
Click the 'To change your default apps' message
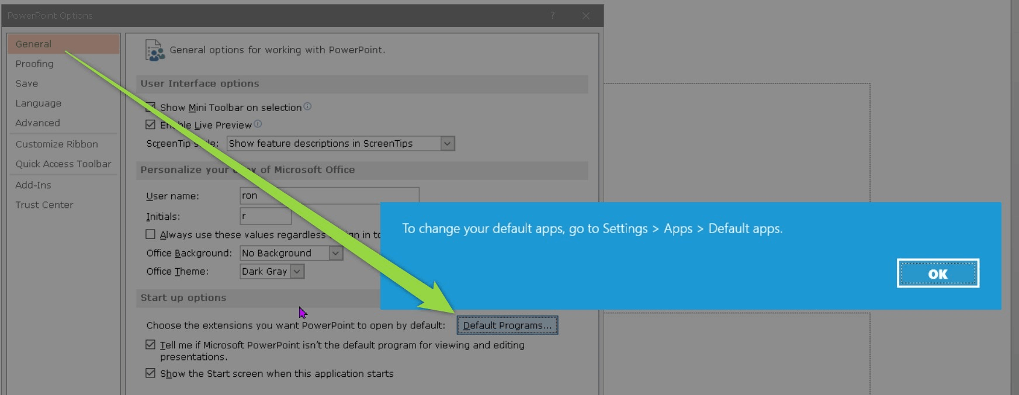[592, 228]
